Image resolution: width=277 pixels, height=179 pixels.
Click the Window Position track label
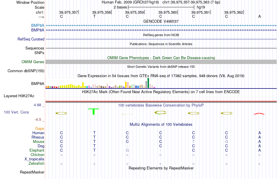tap(30, 2)
